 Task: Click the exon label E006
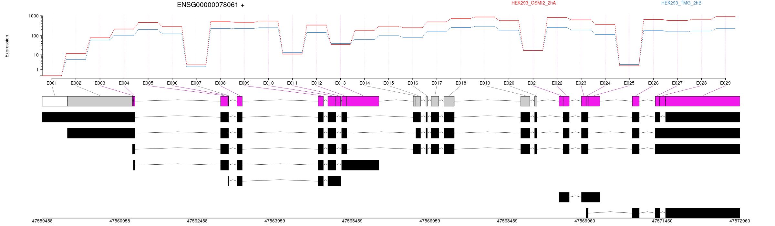[172, 83]
